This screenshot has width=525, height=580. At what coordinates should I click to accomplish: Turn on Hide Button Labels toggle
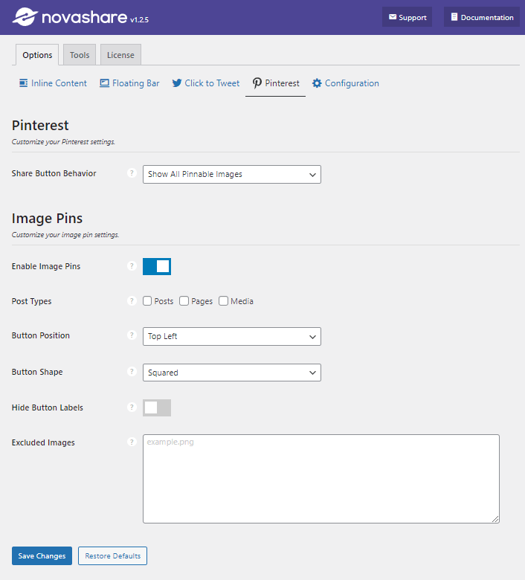(157, 407)
